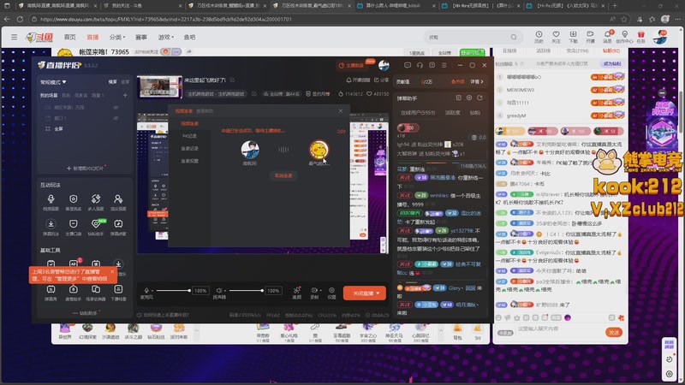
Task: Click the add scene source button
Action: 85,168
